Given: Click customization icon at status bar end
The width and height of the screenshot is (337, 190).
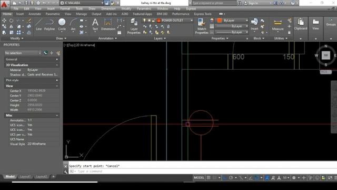Looking at the screenshot, I should 335,178.
